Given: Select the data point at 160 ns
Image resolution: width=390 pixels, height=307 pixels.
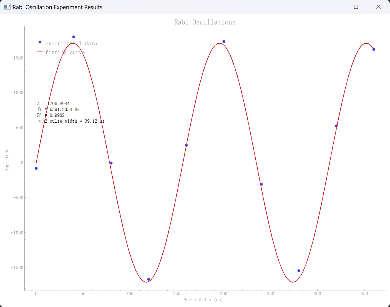Looking at the screenshot, I should pos(186,145).
